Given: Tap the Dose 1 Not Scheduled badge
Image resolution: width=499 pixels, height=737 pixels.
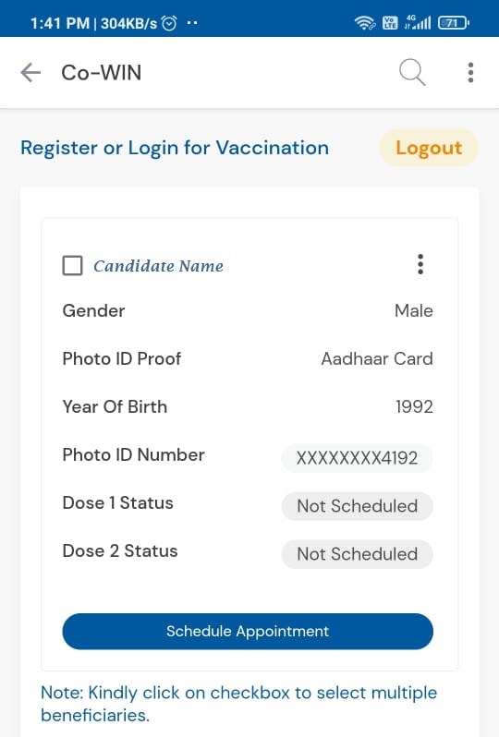Looking at the screenshot, I should click(357, 506).
